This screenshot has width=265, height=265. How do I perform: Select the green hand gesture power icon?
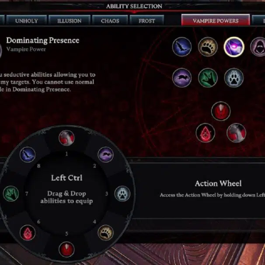[x=208, y=78]
